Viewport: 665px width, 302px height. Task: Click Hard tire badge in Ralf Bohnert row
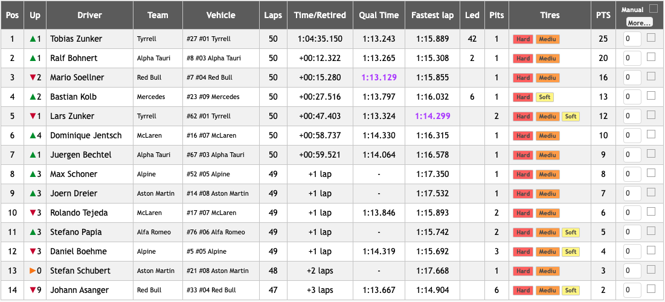(523, 59)
